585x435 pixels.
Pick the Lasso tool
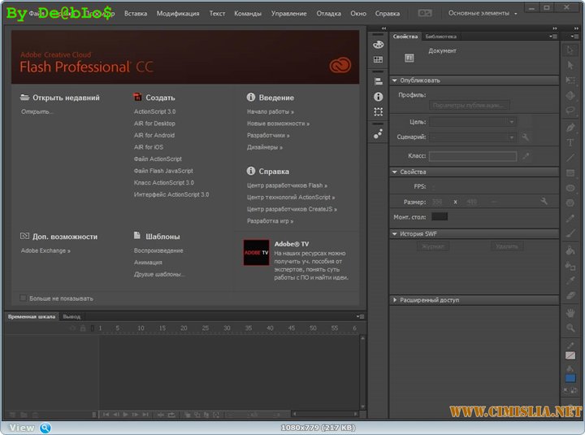[x=570, y=111]
